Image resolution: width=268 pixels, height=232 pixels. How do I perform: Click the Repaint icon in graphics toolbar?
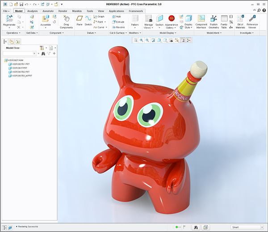pyautogui.click(x=153, y=40)
